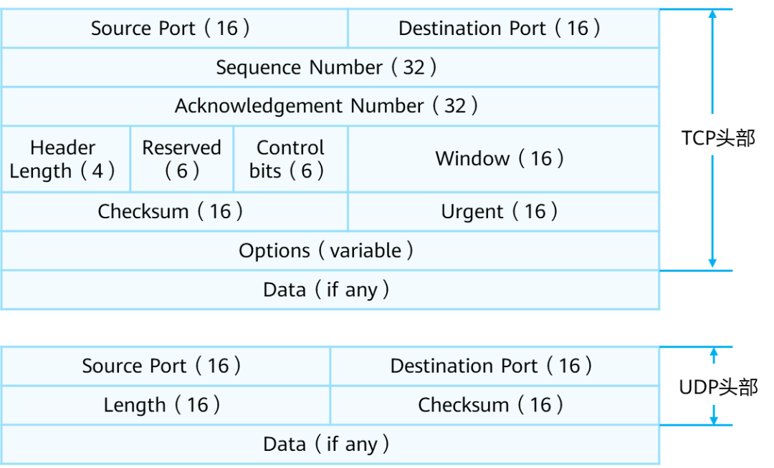
Task: Click the TCP Source Port (16) field
Action: coord(175,29)
